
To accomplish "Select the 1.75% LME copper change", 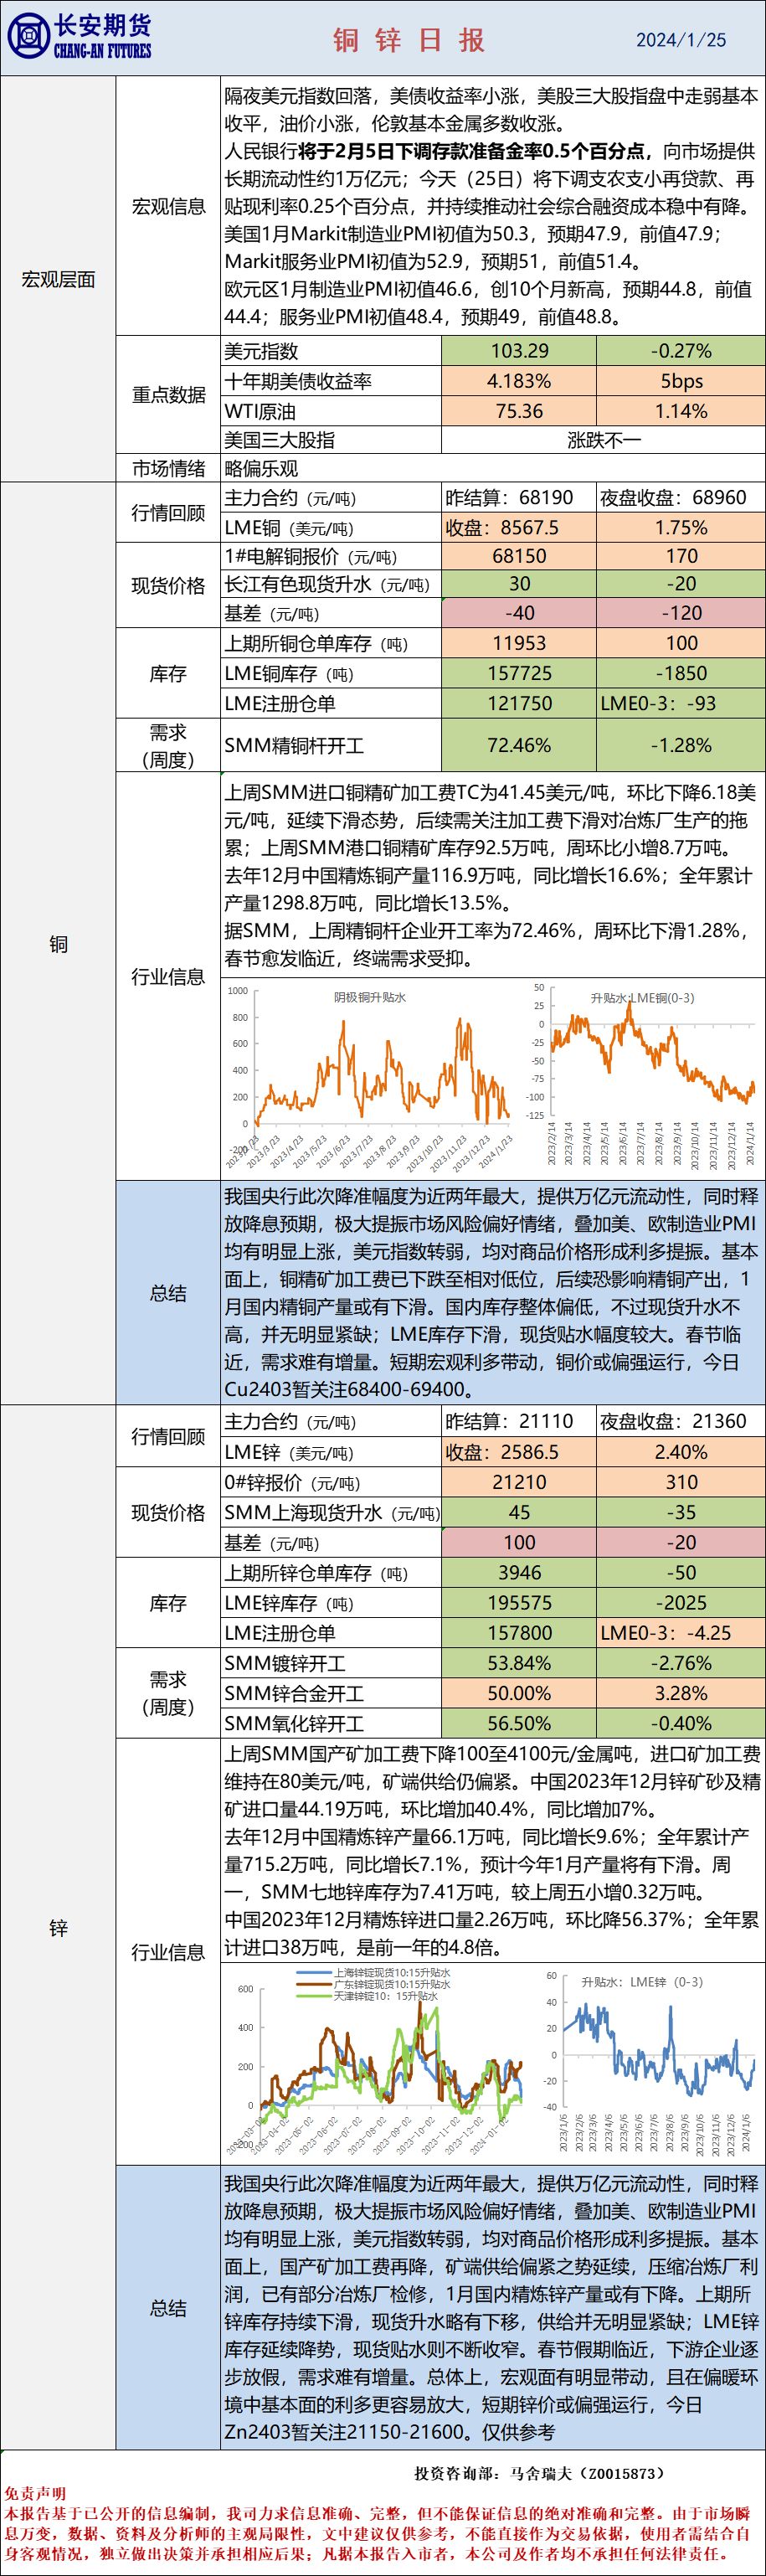I will point(681,528).
